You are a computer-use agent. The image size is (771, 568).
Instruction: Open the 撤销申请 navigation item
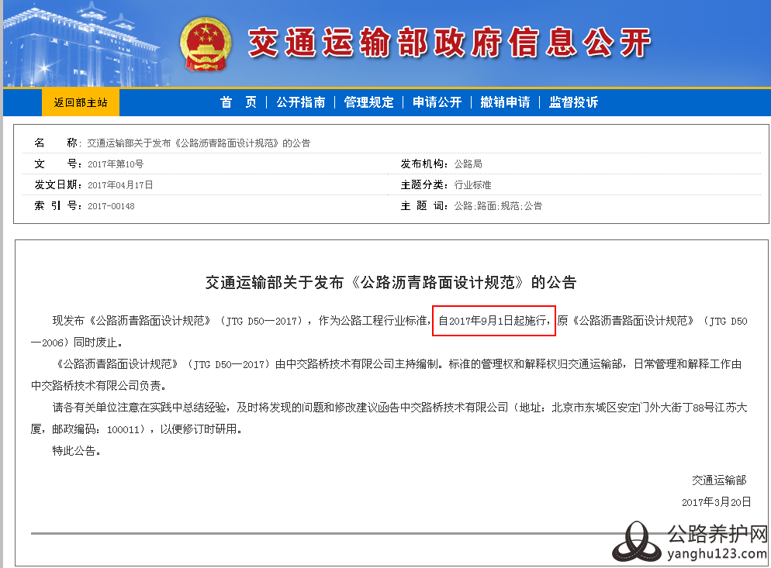[505, 102]
